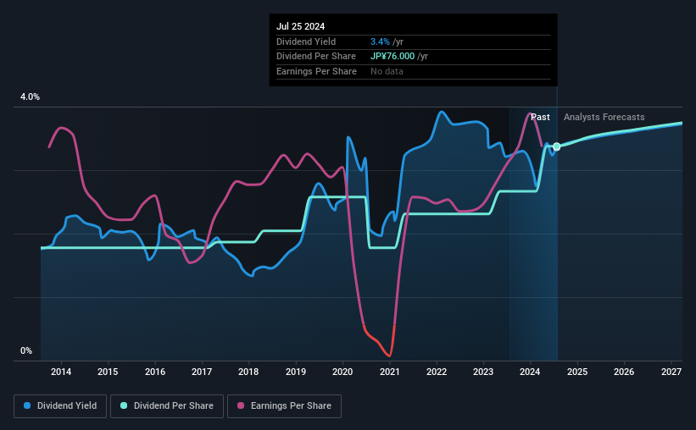Toggle the Earnings Per Share legend button
This screenshot has height=430, width=696.
(284, 406)
